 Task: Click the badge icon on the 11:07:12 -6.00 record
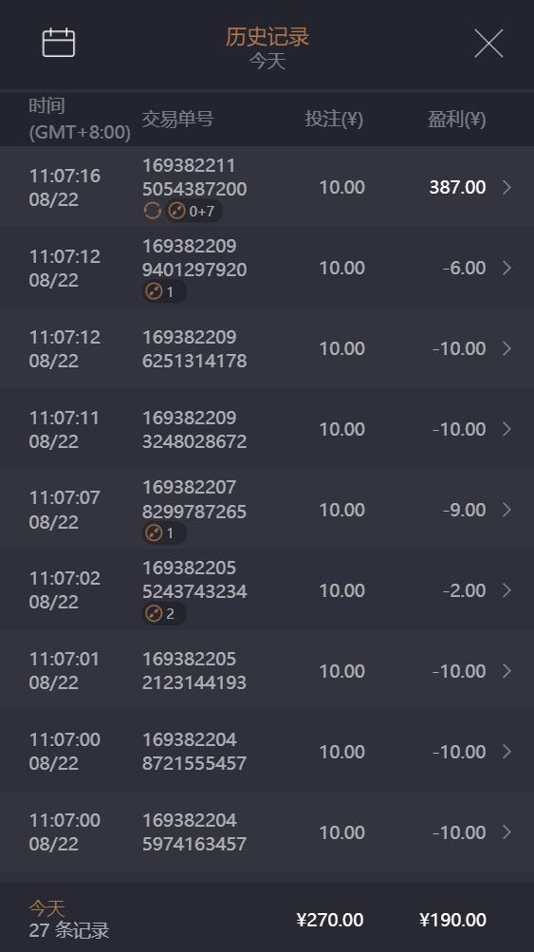pyautogui.click(x=154, y=292)
